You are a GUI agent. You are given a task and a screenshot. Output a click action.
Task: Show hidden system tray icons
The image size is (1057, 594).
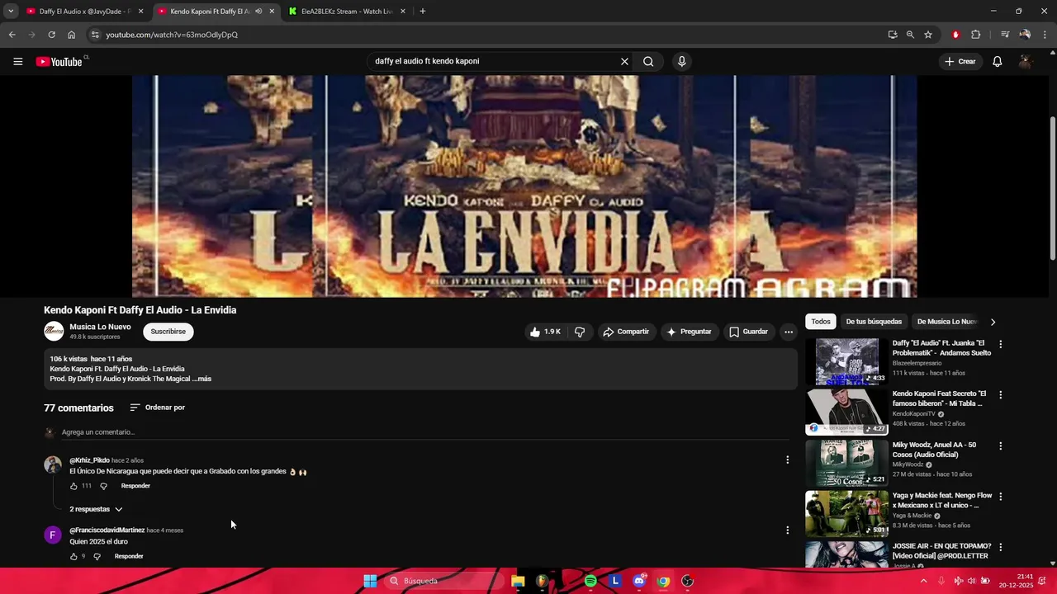coord(923,581)
